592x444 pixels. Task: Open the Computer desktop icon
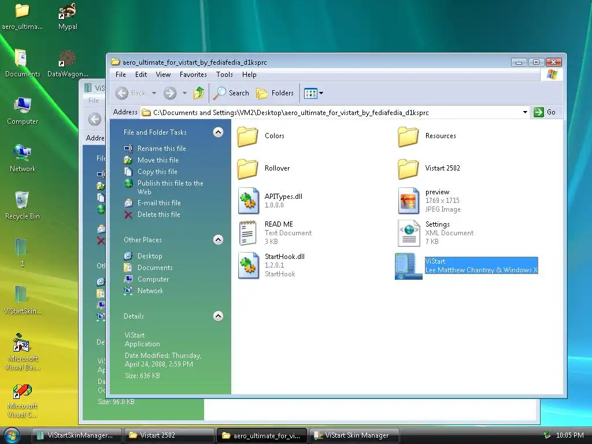click(x=23, y=110)
